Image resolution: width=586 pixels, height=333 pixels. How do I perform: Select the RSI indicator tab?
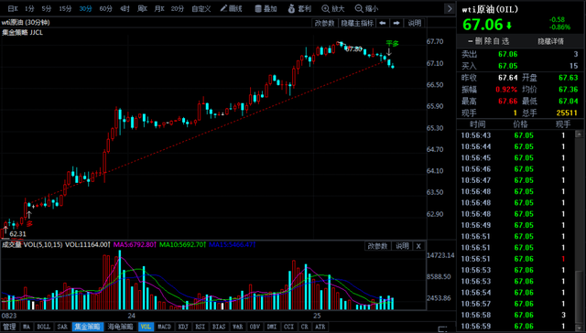[201, 327]
